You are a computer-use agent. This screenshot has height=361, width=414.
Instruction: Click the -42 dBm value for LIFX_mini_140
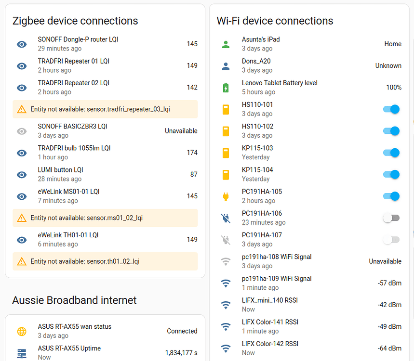[389, 305]
